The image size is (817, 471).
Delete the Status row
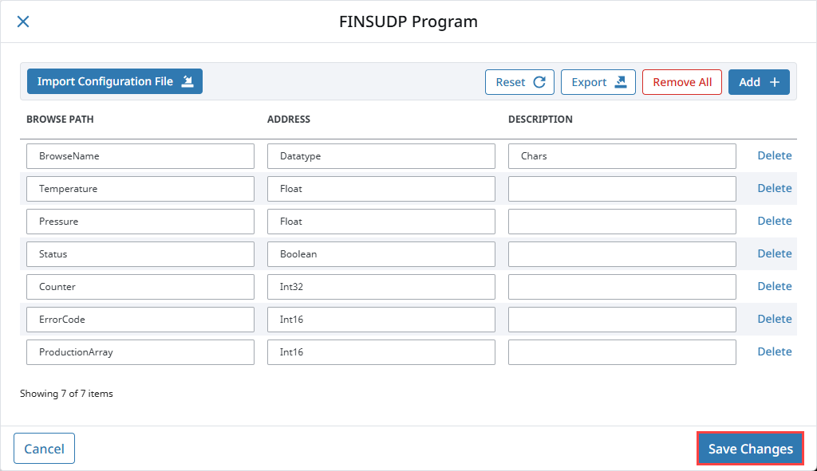[x=774, y=254]
